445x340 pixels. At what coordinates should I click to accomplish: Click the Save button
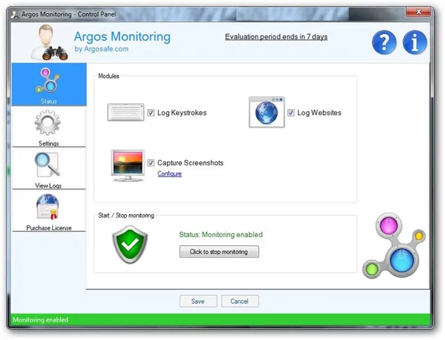point(197,301)
